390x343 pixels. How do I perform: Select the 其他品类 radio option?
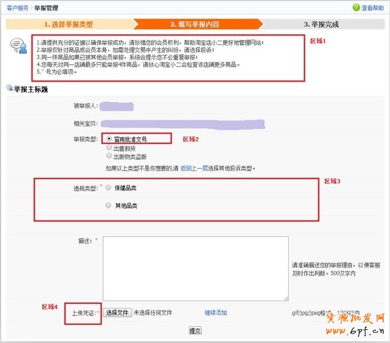coord(108,205)
